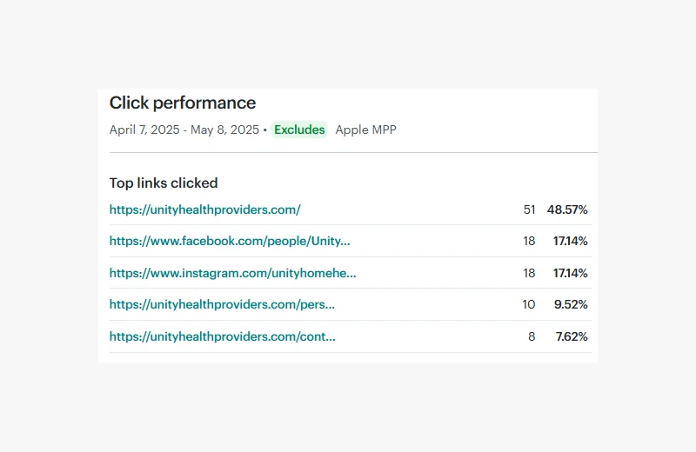Click the Apple MPP label

365,130
